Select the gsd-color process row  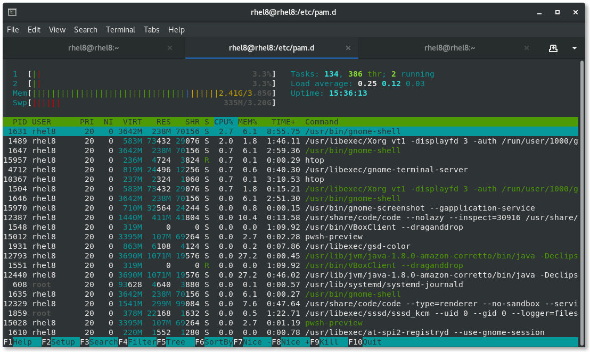[x=291, y=246]
